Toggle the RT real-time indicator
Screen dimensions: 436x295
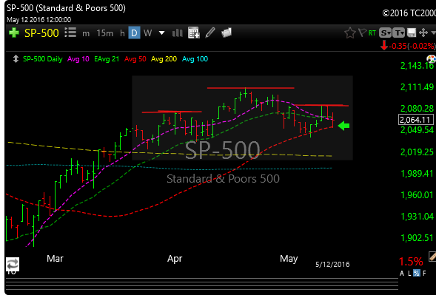(372, 33)
